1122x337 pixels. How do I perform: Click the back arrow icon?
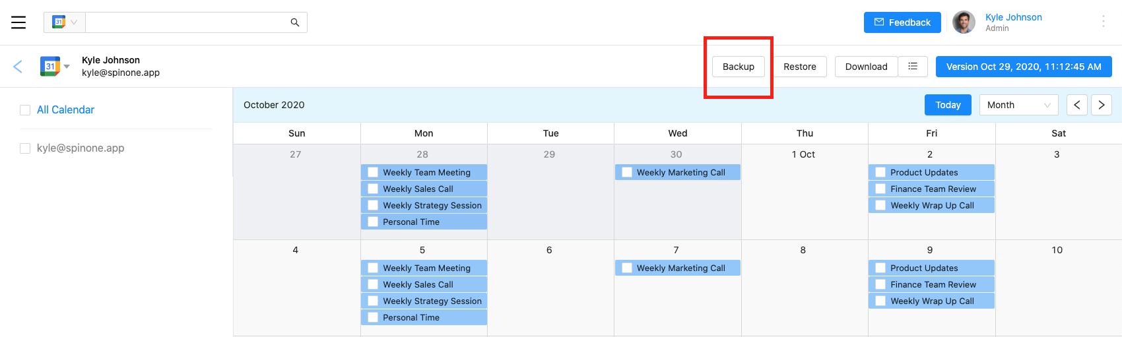(18, 67)
